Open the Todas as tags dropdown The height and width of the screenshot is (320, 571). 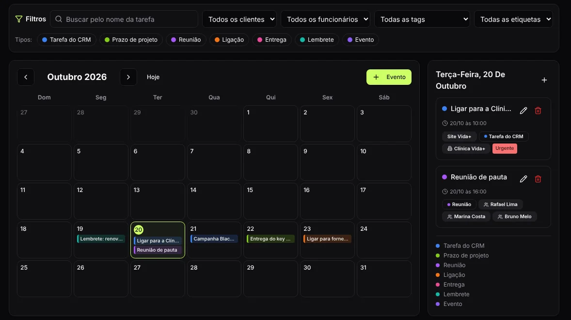pyautogui.click(x=422, y=19)
